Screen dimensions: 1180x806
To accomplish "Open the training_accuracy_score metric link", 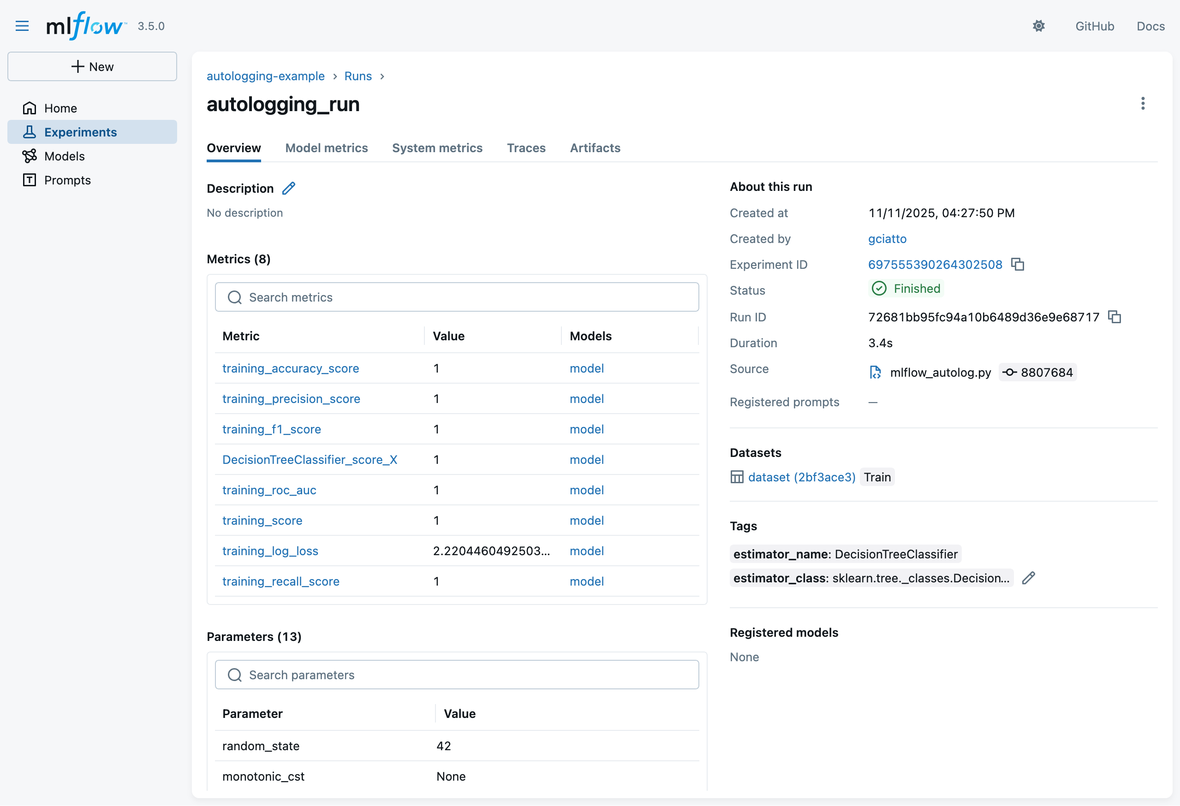I will [291, 368].
